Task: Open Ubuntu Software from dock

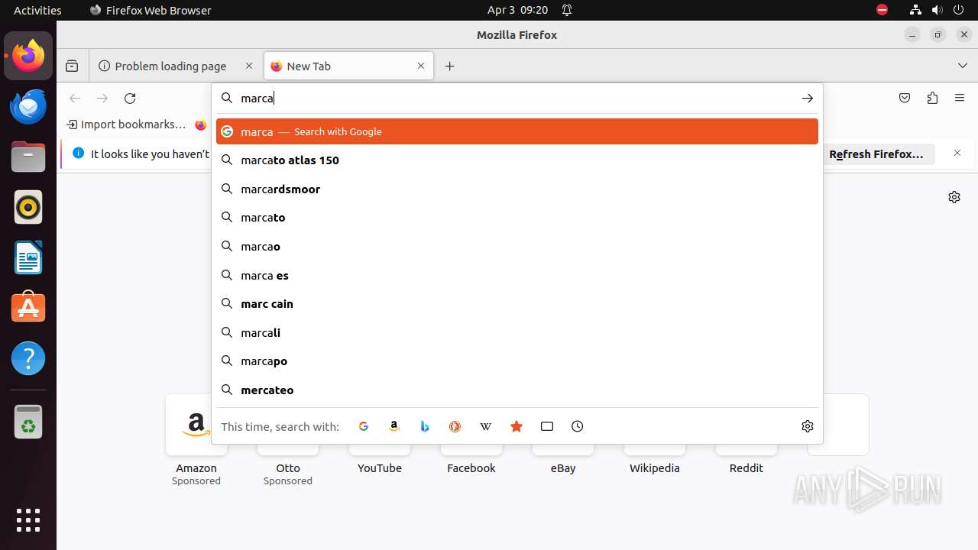Action: click(28, 308)
